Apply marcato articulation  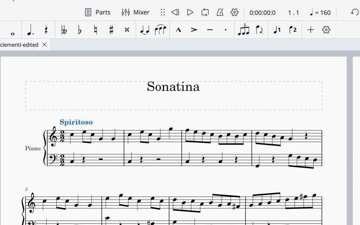178,30
